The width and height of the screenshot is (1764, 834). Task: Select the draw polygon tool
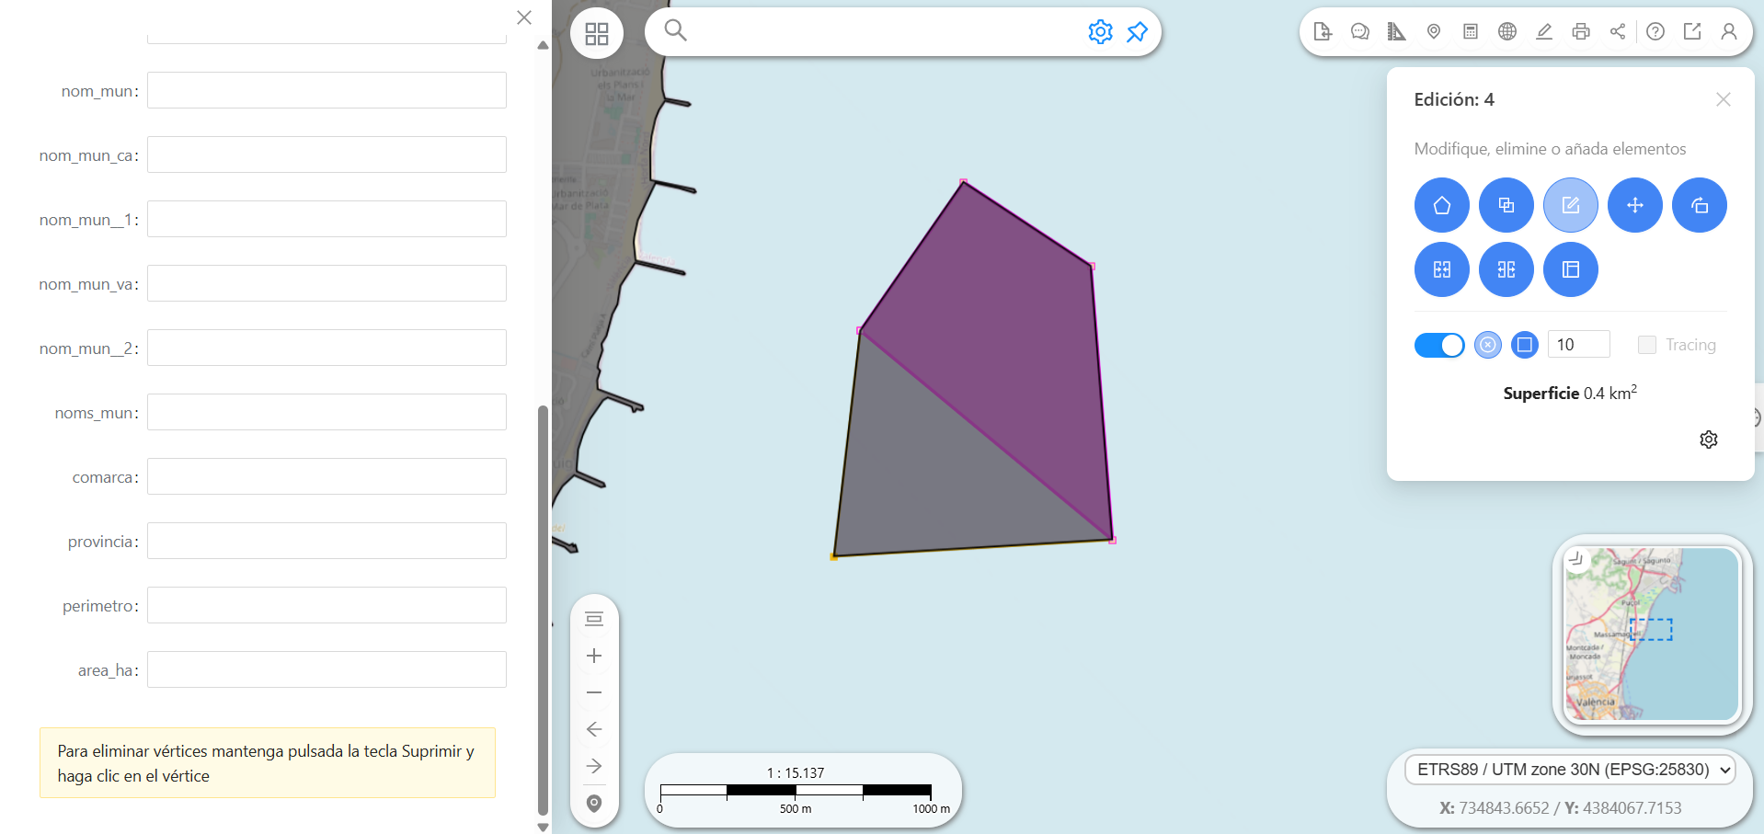coord(1441,205)
